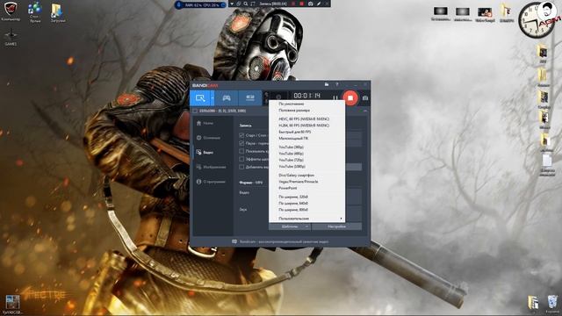This screenshot has width=562, height=316.
Task: Click camera snapshot icon on top recording bar
Action: click(x=310, y=4)
